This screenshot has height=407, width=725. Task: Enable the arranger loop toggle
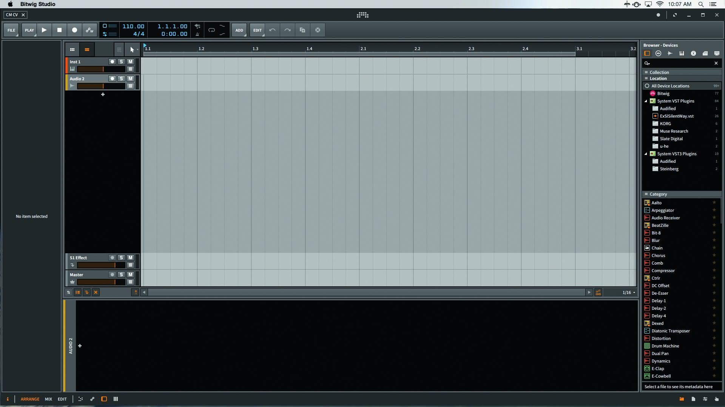point(211,30)
